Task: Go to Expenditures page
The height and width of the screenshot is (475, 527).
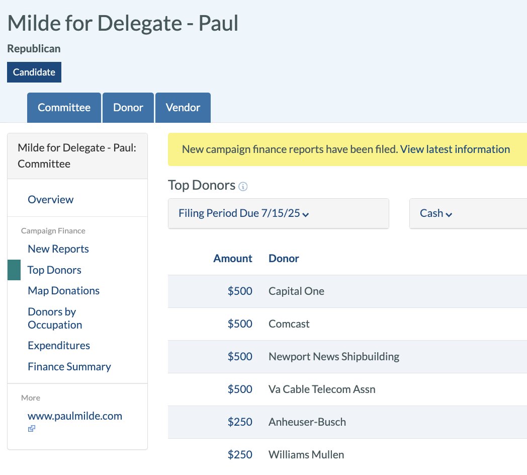Action: point(59,346)
